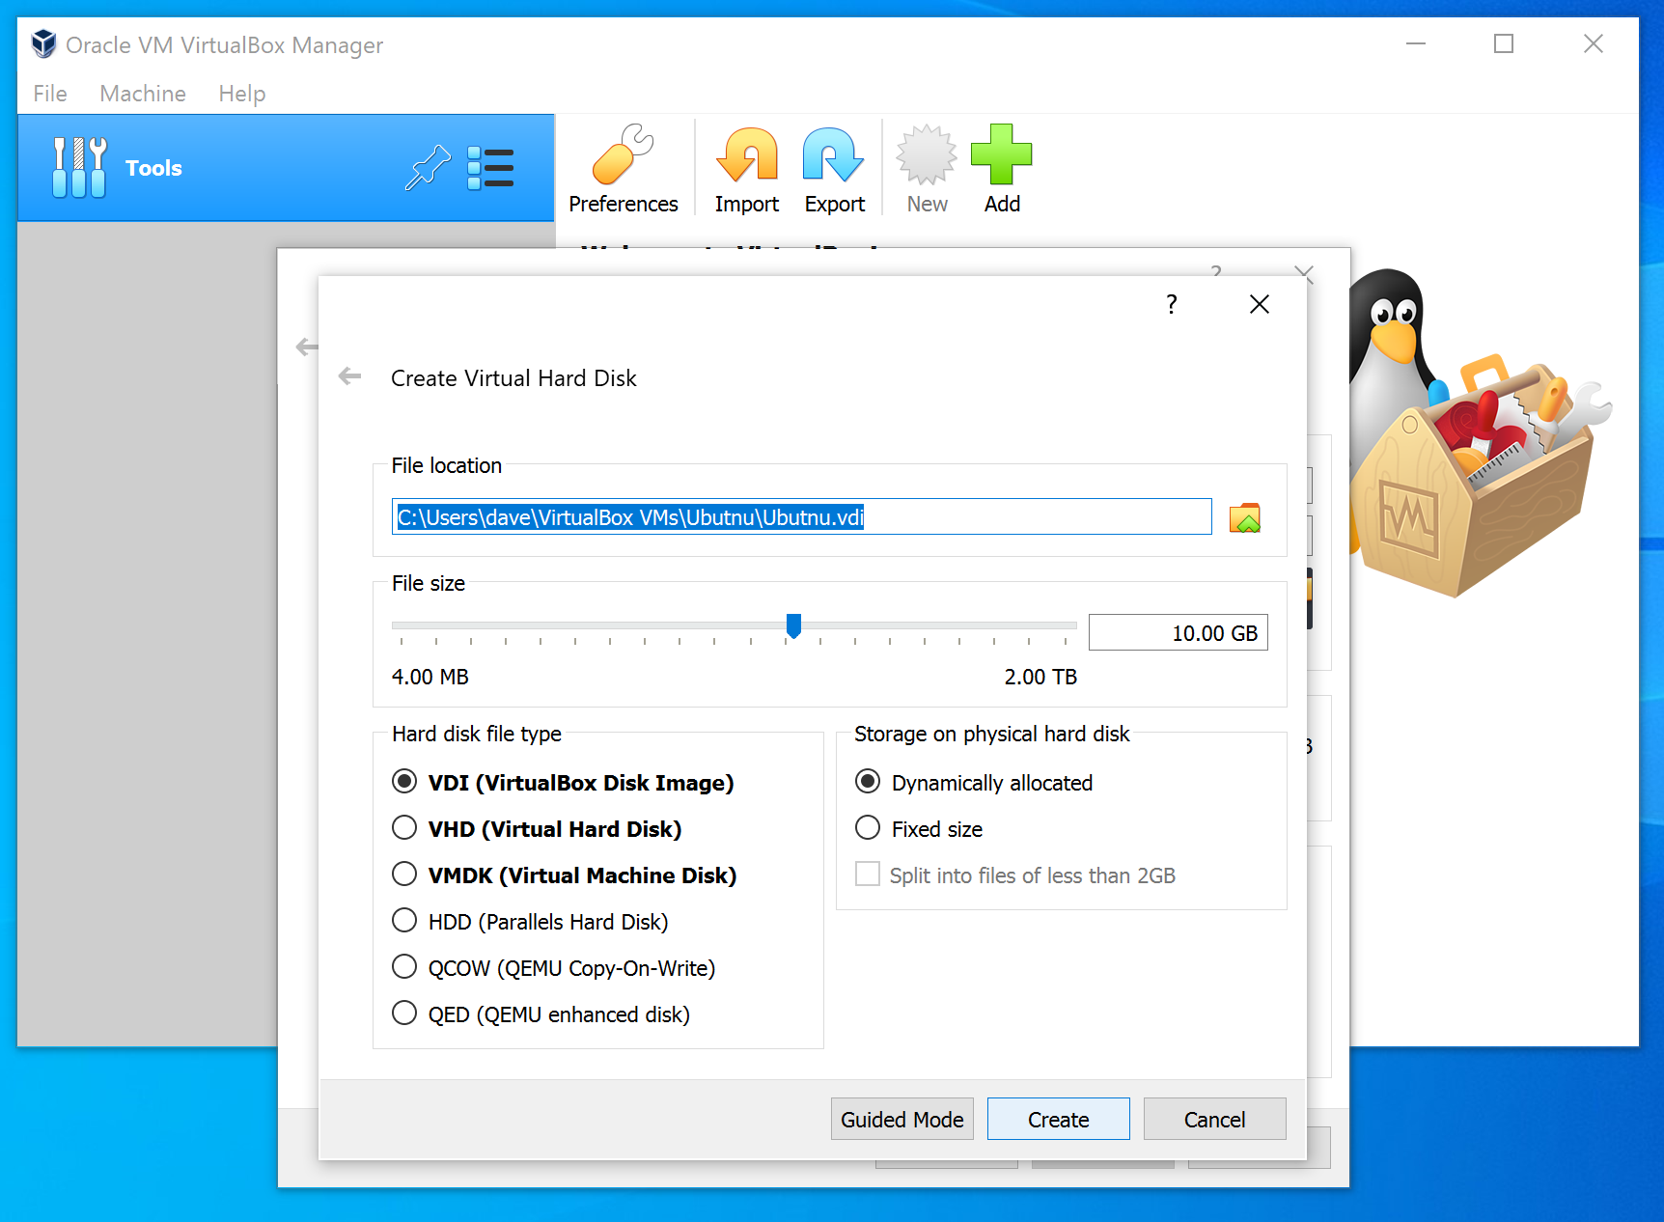Maximize the VirtualBox Manager window
Viewport: 1664px width, 1222px height.
[x=1503, y=43]
